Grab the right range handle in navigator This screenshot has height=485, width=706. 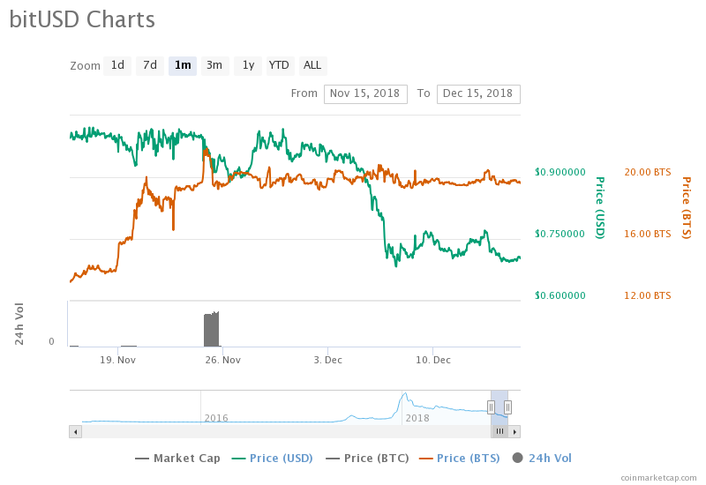click(x=508, y=407)
